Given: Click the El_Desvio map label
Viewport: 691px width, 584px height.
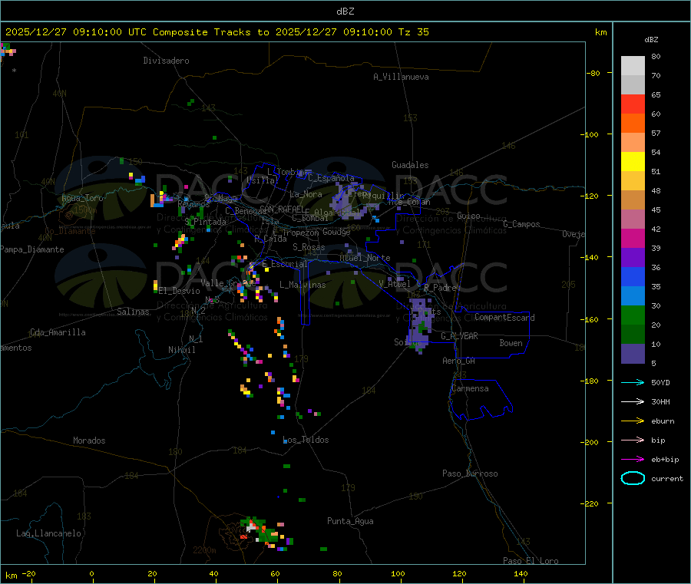Looking at the screenshot, I should (x=180, y=291).
